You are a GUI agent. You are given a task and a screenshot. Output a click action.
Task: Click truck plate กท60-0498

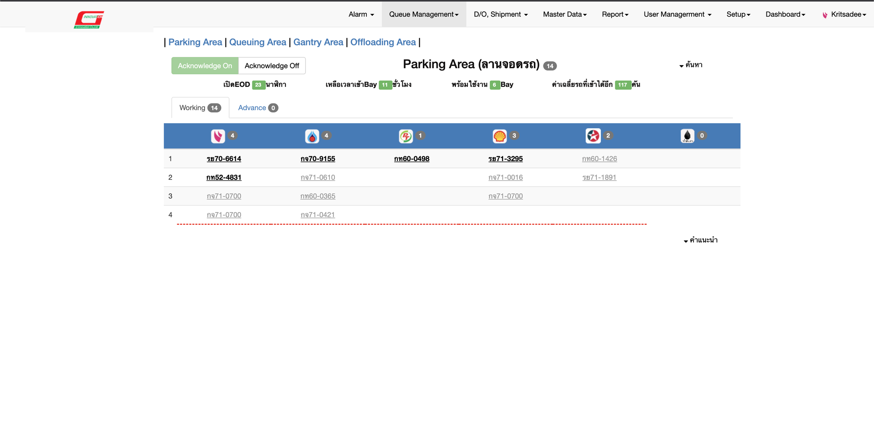[412, 159]
